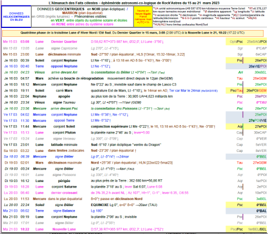
Task: Click the blue "DONNEES HELIOCENTRIQUES EN BLEU" box
Action: (16, 17)
